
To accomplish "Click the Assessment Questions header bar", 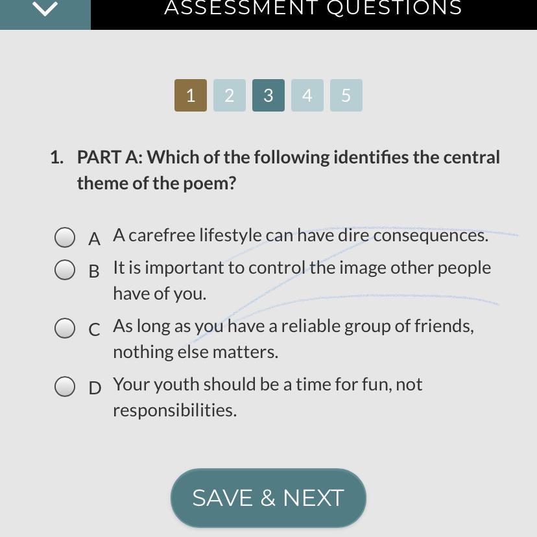I will pyautogui.click(x=313, y=9).
